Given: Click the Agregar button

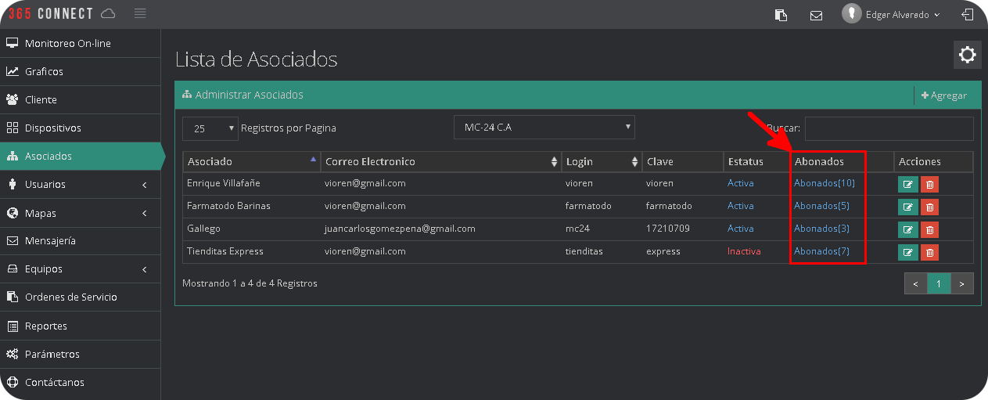Looking at the screenshot, I should 944,95.
